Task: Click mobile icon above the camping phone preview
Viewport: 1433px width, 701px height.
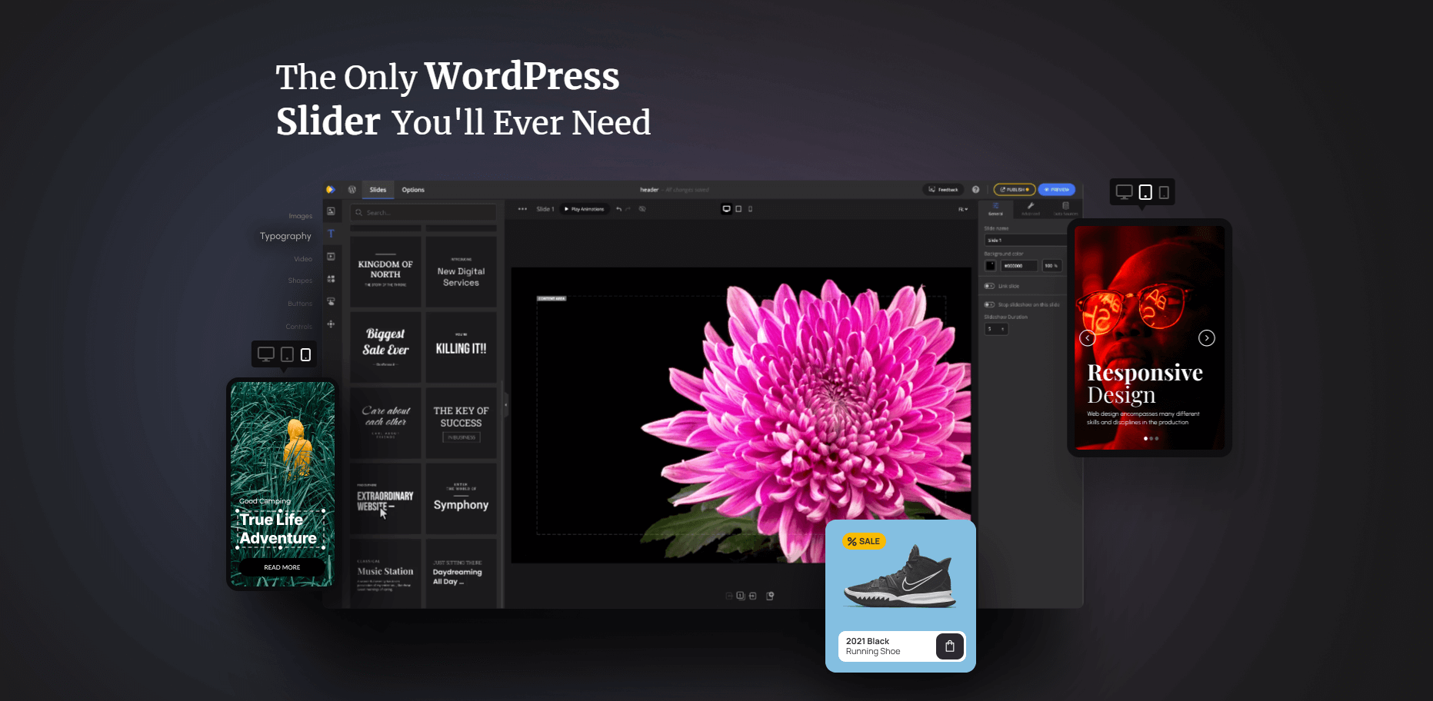Action: [x=305, y=354]
